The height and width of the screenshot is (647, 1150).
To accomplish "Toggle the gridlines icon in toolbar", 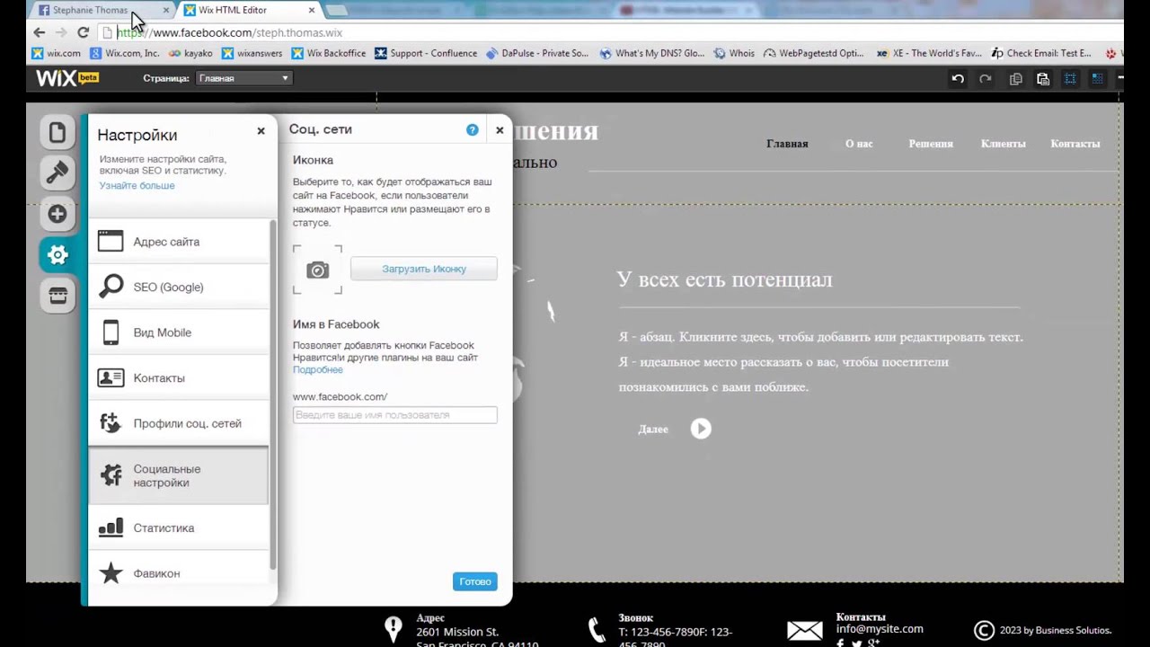I will pyautogui.click(x=1070, y=79).
